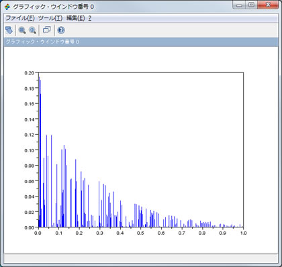Open the ツール(T) menu
The image size is (282, 267).
50,18
